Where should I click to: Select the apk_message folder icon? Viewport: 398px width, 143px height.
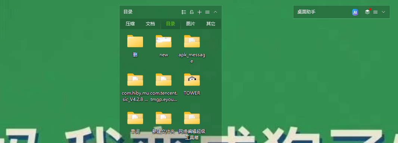(192, 41)
